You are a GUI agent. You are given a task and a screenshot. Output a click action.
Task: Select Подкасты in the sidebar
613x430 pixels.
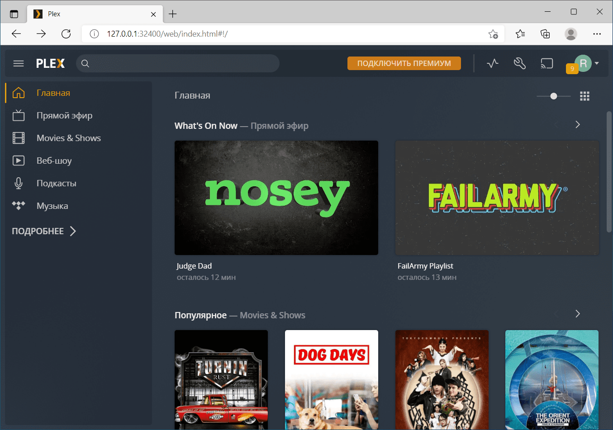tap(57, 183)
